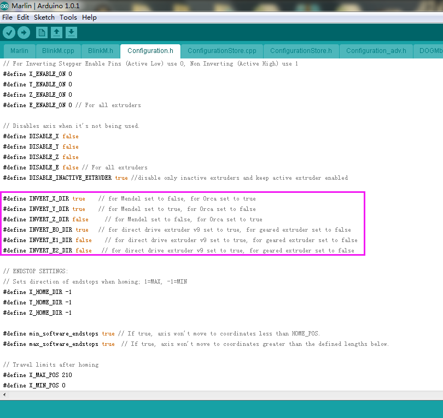Click the Verify checkmark button
This screenshot has width=443, height=418.
coord(9,33)
